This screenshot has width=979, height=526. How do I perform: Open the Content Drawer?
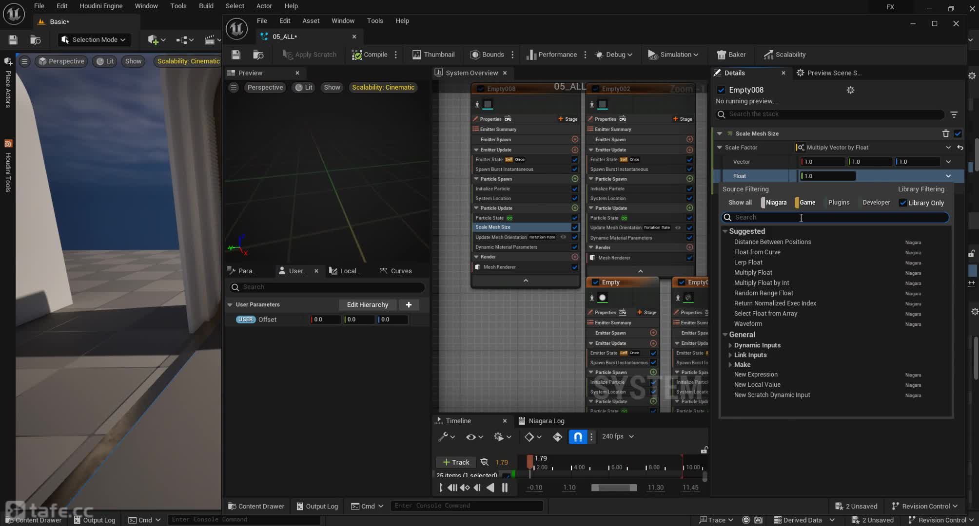[256, 507]
